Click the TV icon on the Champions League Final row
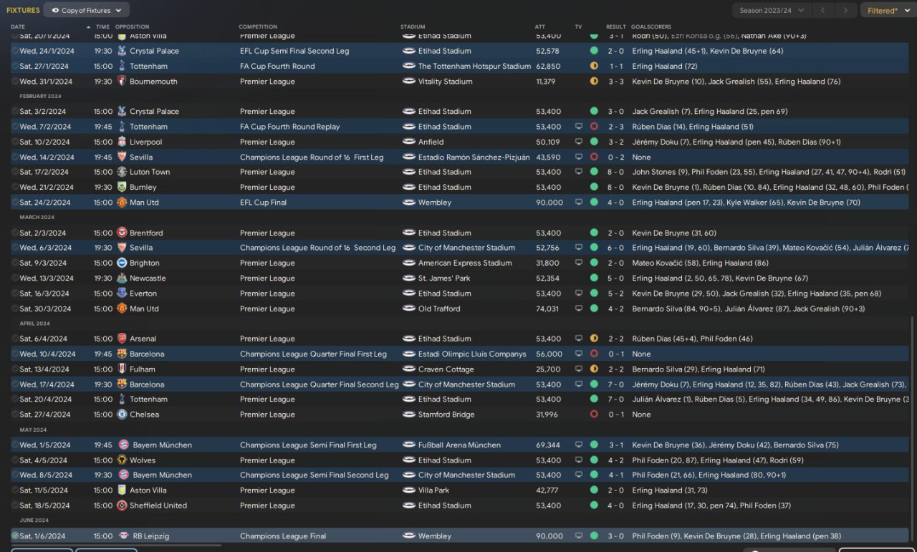The height and width of the screenshot is (552, 917). (x=579, y=536)
